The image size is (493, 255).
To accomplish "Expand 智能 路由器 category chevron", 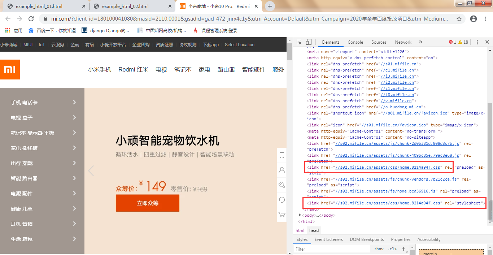I will [x=74, y=178].
